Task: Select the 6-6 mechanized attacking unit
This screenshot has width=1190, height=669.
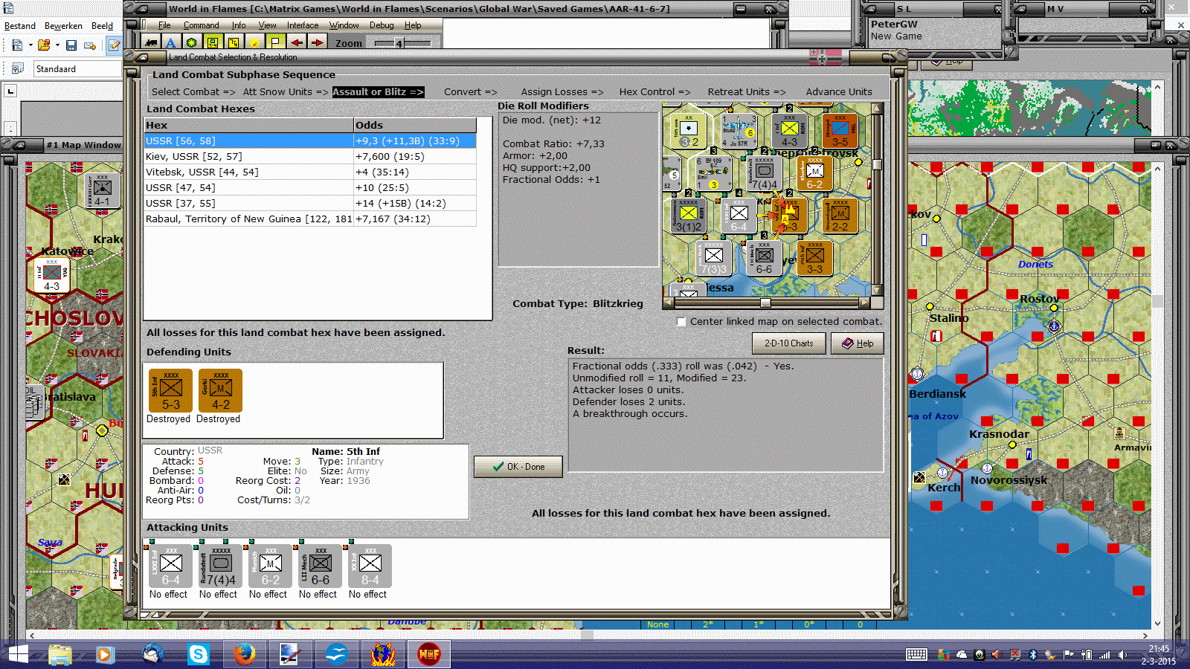Action: coord(320,566)
